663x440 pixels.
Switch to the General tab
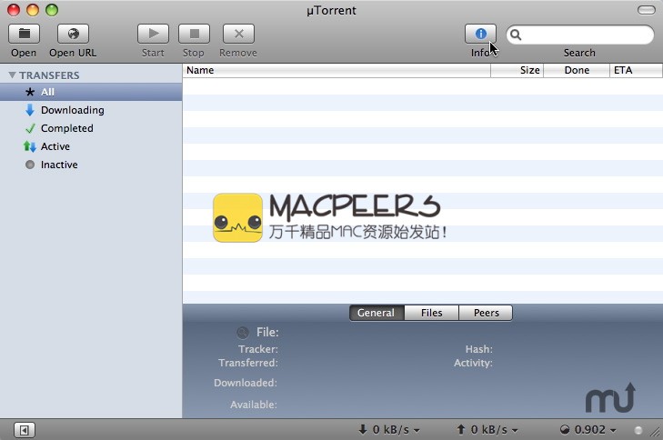click(376, 313)
